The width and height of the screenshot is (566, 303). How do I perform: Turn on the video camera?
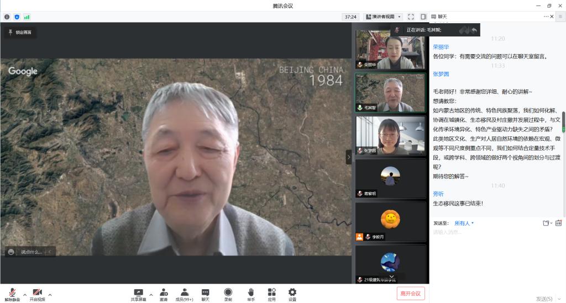pos(37,294)
